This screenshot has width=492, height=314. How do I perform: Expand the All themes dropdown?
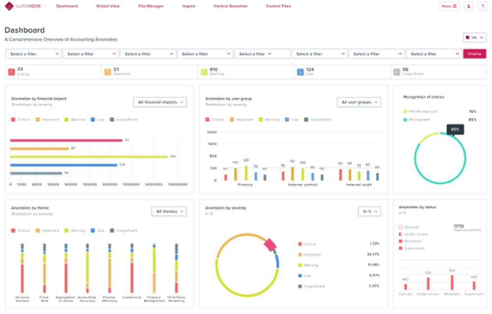169,211
